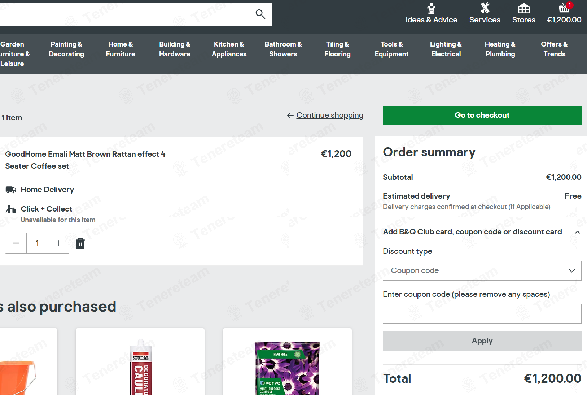Open Lighting & Electrical menu
Screen dimensions: 587x395
point(446,49)
